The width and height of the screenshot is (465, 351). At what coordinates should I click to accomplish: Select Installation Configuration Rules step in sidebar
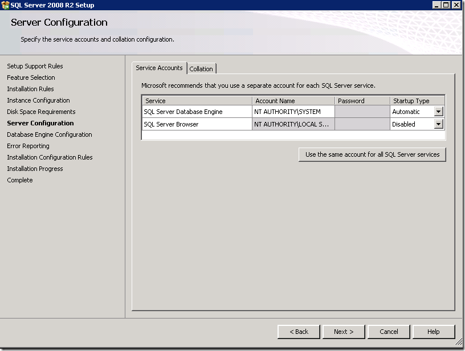tap(50, 157)
